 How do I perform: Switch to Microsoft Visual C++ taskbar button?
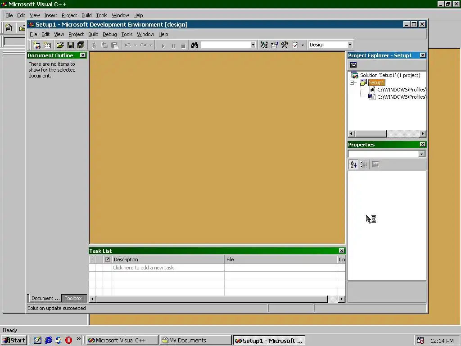point(122,341)
